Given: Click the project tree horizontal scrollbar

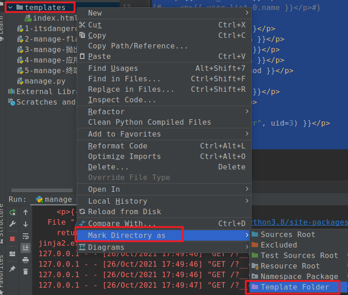Looking at the screenshot, I should 42,190.
